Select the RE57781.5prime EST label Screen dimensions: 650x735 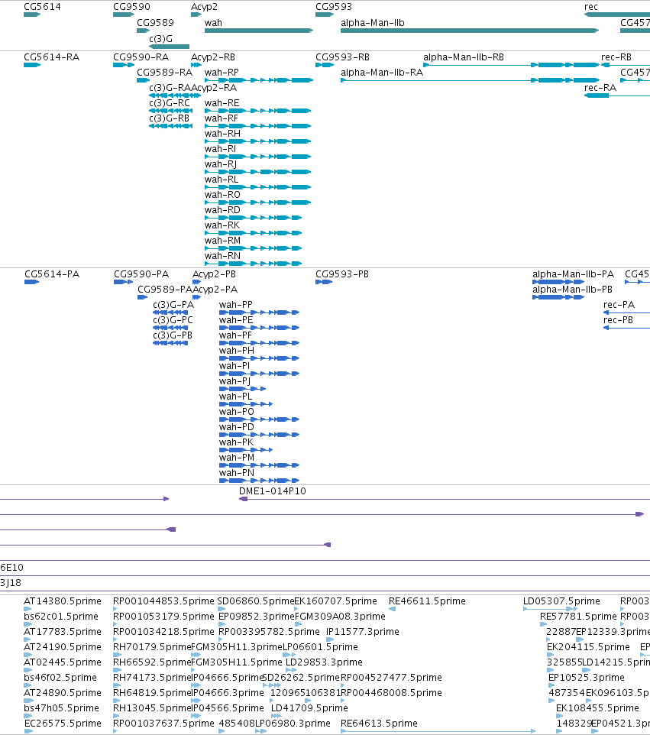pos(578,617)
